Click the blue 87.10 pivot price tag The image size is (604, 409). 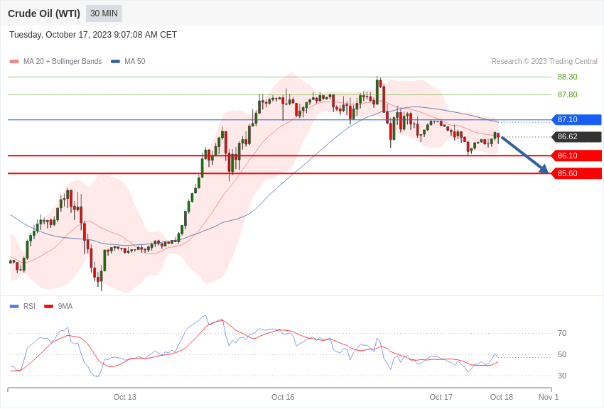(577, 120)
